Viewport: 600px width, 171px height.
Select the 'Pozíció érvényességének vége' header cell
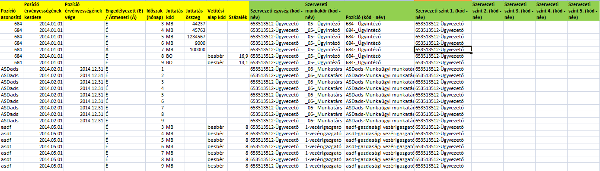point(84,10)
